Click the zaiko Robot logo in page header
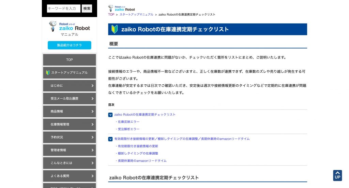349x188 pixels. click(x=122, y=8)
